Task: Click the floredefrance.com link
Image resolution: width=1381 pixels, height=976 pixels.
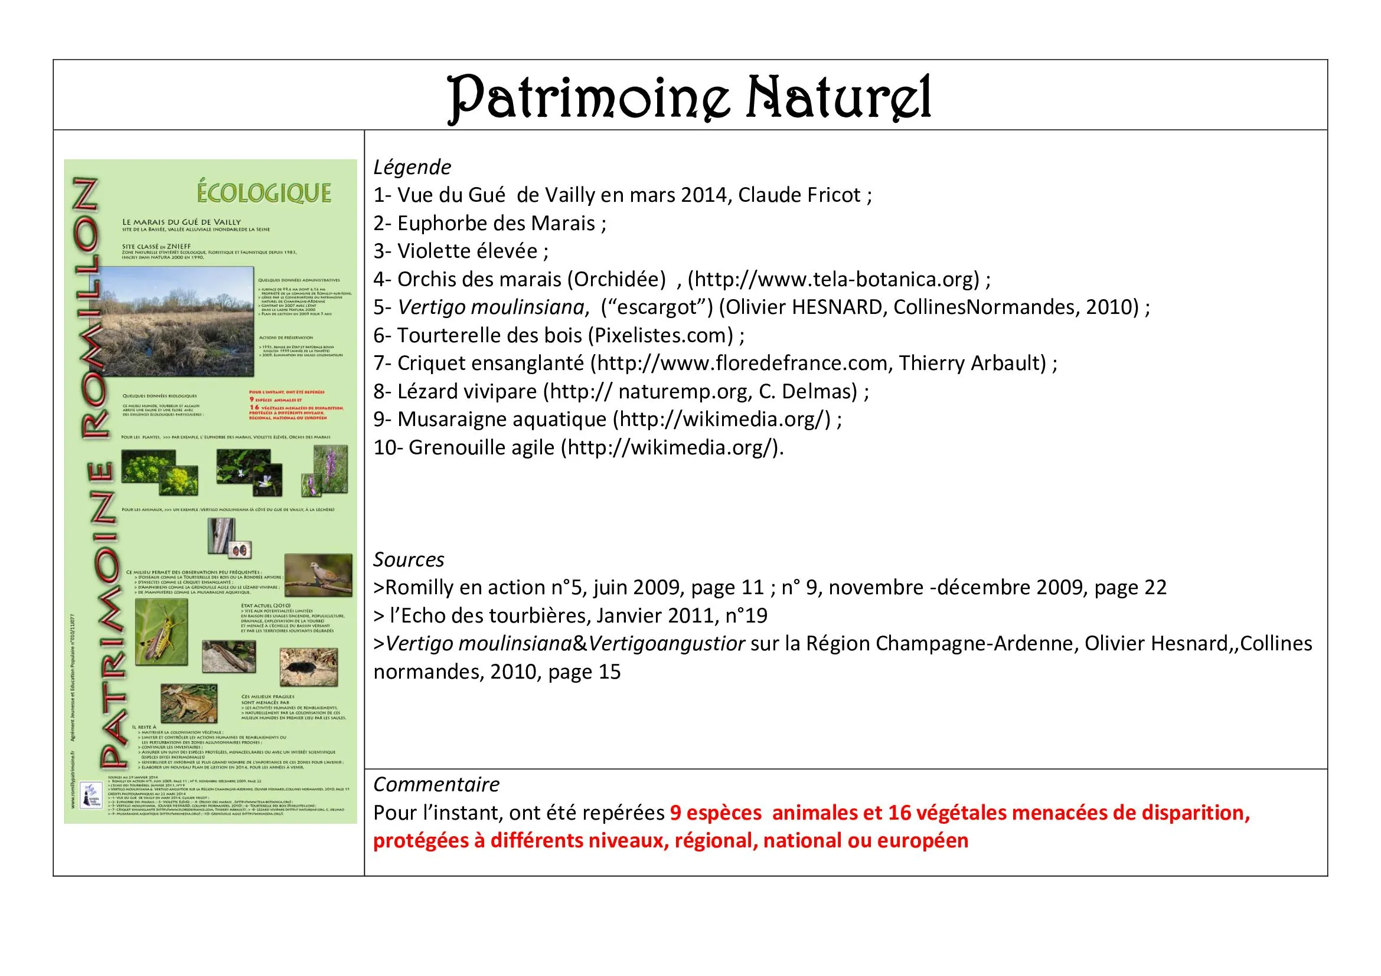Action: click(742, 363)
